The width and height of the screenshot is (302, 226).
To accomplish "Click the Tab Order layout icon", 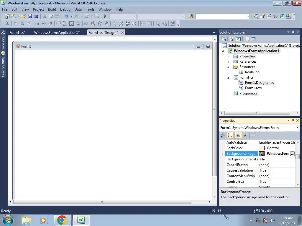I will [x=173, y=24].
